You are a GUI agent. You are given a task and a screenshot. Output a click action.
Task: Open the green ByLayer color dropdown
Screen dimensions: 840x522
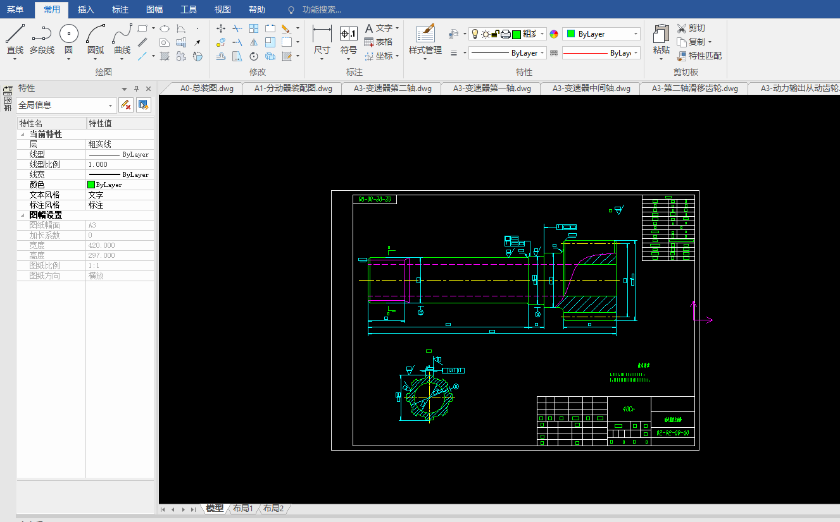[601, 34]
